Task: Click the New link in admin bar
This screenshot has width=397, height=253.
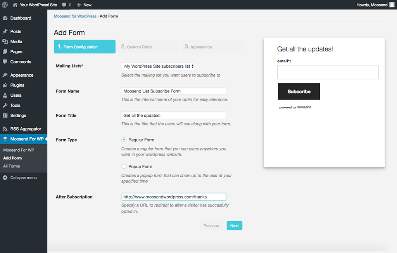Action: point(87,5)
